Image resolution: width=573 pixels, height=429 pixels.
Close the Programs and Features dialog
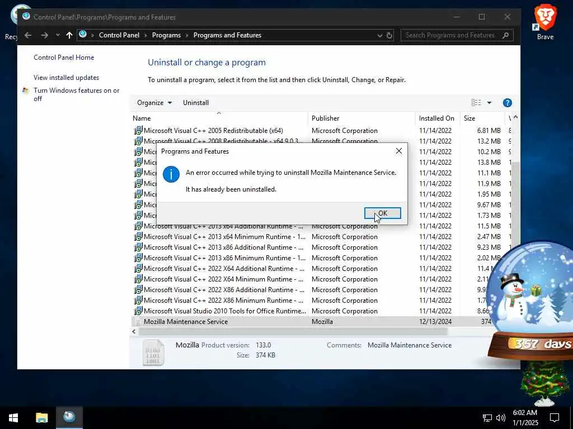click(398, 151)
